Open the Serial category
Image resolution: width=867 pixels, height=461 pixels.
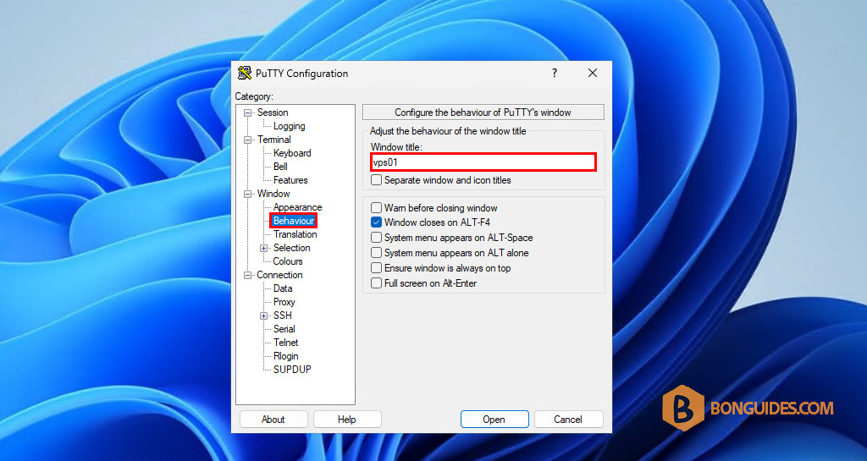(284, 329)
